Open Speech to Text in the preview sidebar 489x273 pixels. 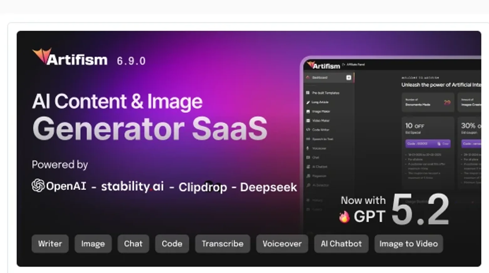pyautogui.click(x=323, y=139)
